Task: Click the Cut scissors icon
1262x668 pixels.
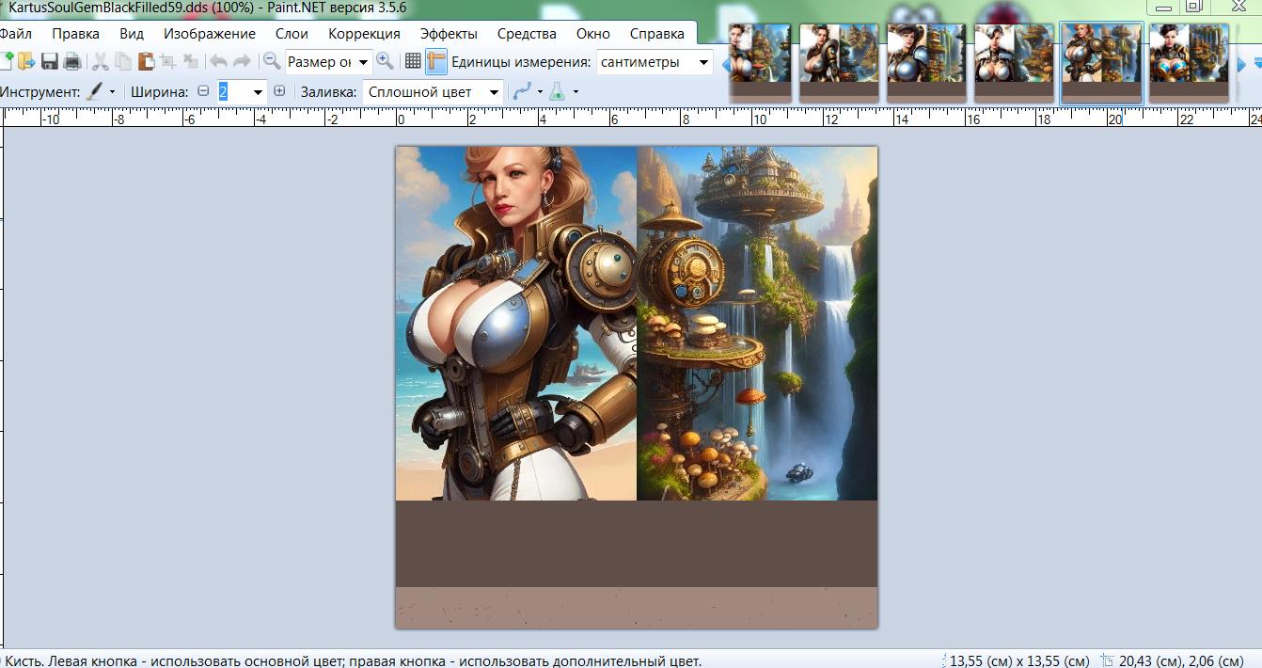Action: 101,62
